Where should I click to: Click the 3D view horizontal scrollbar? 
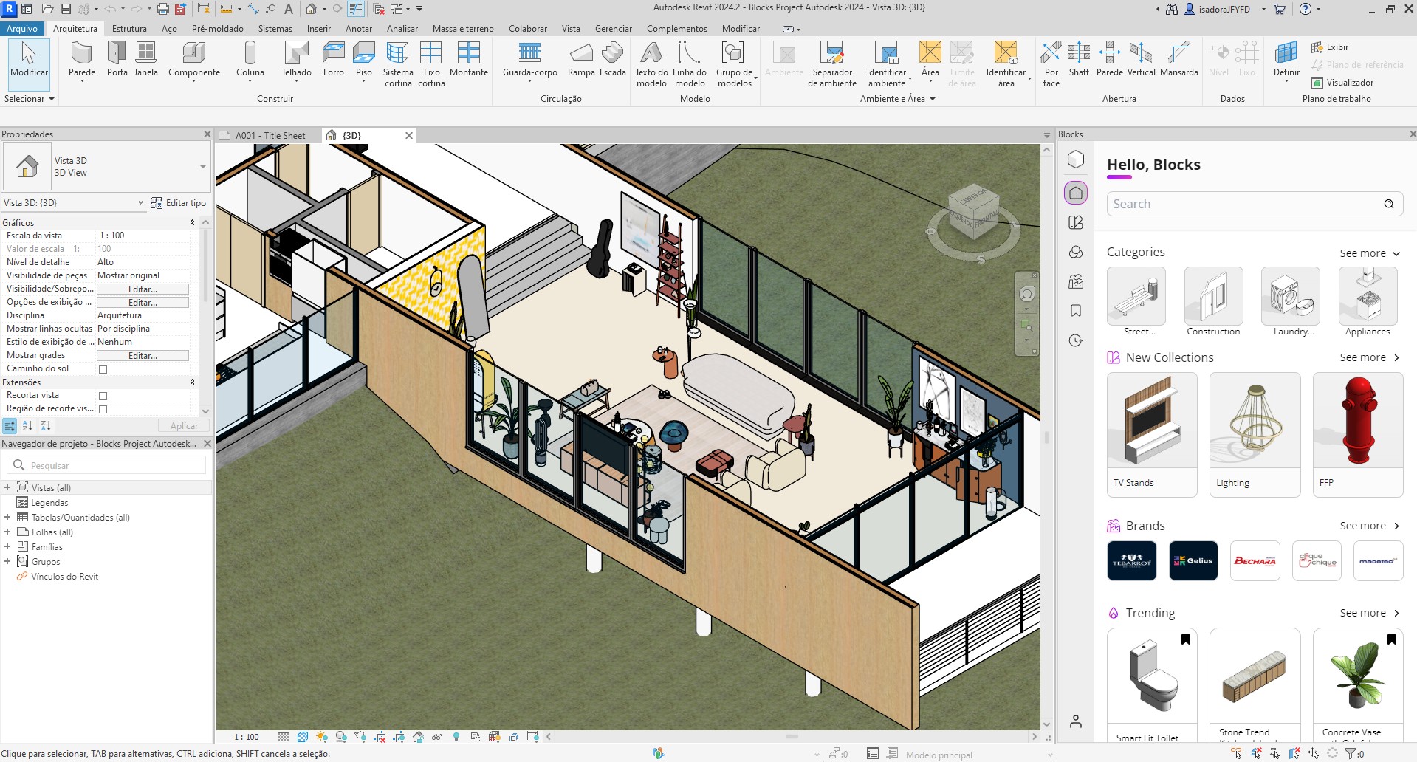pyautogui.click(x=791, y=737)
